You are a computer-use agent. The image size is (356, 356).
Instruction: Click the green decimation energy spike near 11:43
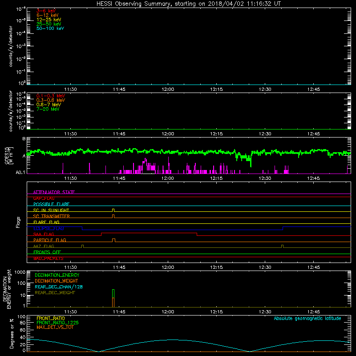point(113,293)
